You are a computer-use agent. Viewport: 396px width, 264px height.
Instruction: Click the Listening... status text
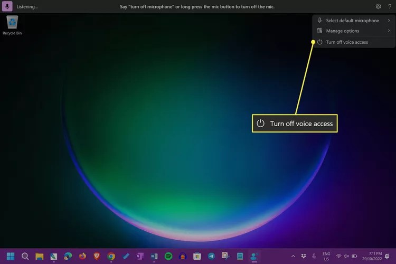click(27, 7)
